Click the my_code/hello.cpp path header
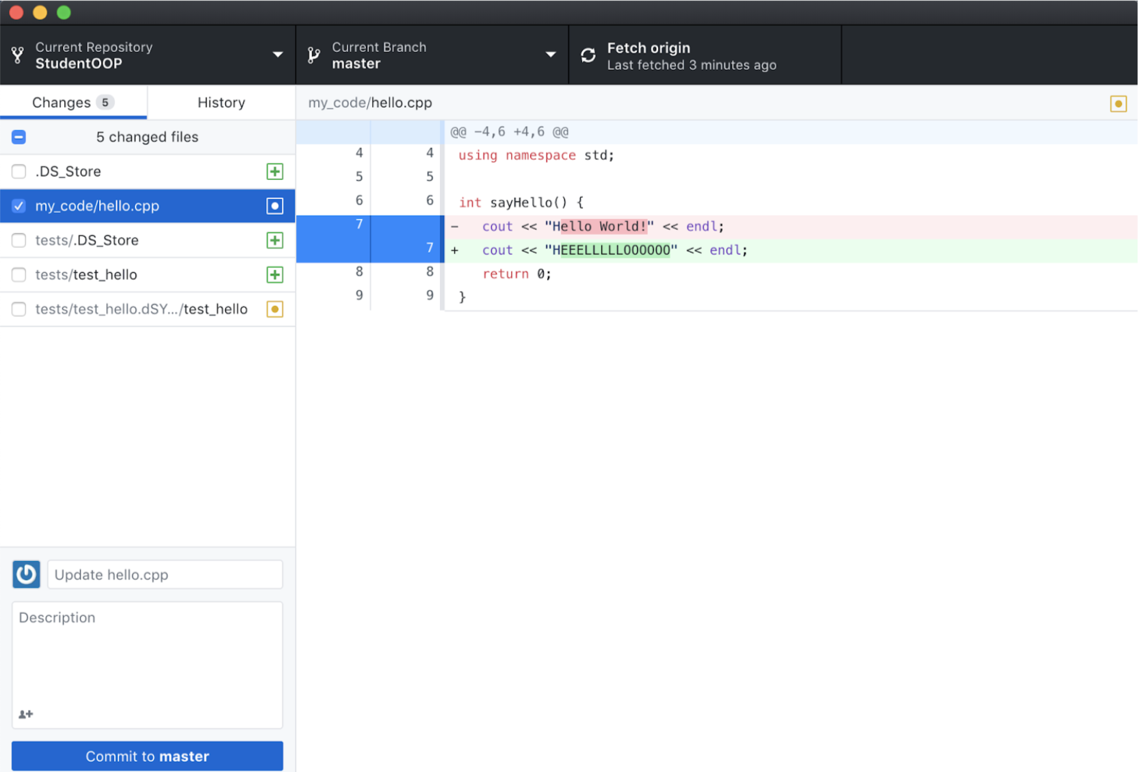Screen dimensions: 1141x772 370,103
